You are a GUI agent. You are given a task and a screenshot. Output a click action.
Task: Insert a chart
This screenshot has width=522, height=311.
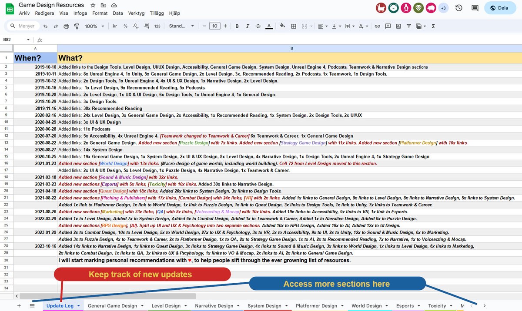(x=398, y=26)
